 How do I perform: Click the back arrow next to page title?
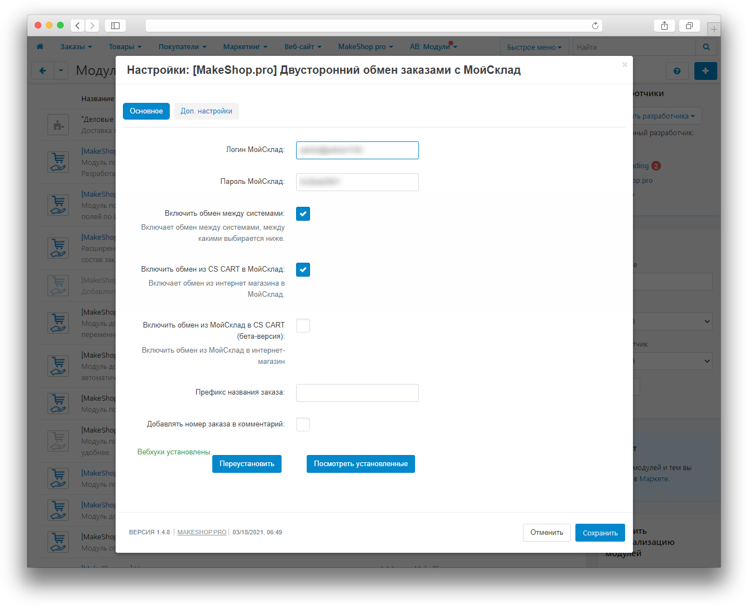click(x=42, y=71)
